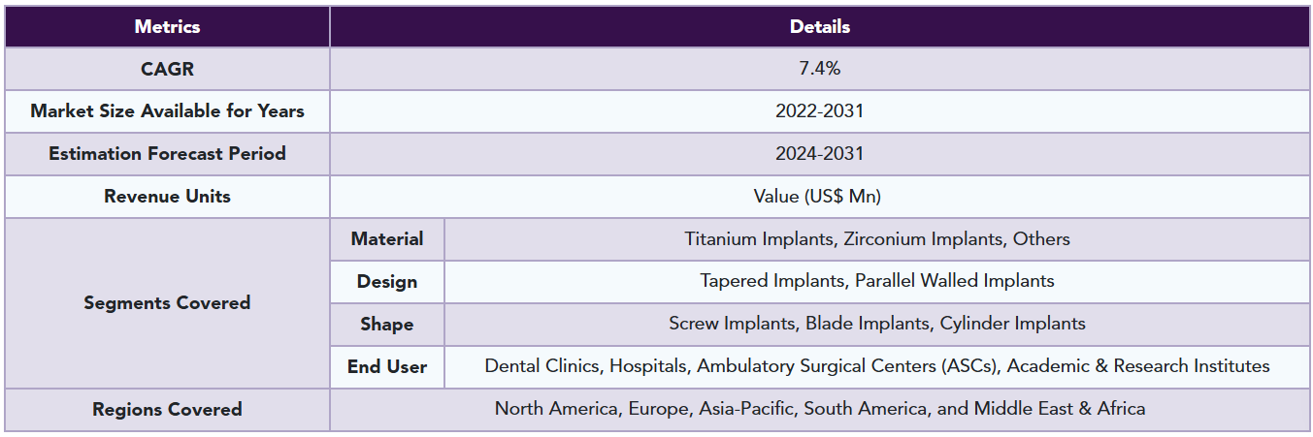This screenshot has height=437, width=1313.
Task: Select the Revenue Units label
Action: point(167,197)
